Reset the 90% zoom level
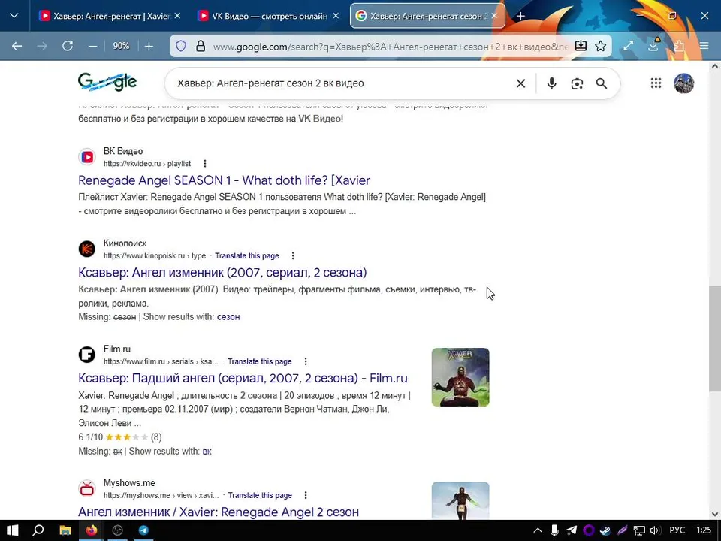 [x=121, y=46]
